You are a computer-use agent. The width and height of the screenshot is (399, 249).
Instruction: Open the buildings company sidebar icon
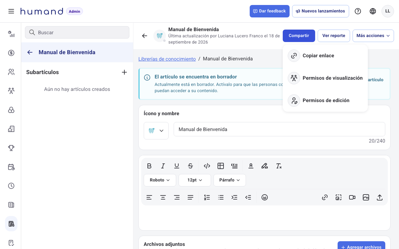point(11,129)
